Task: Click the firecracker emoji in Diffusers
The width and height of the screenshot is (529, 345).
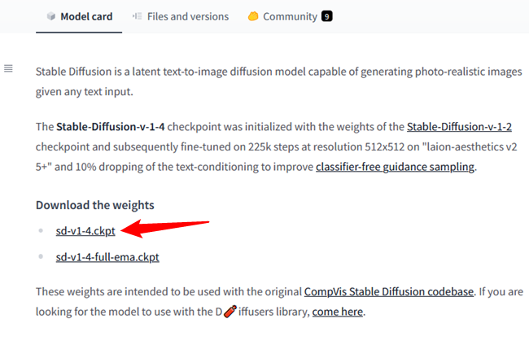Action: click(230, 311)
